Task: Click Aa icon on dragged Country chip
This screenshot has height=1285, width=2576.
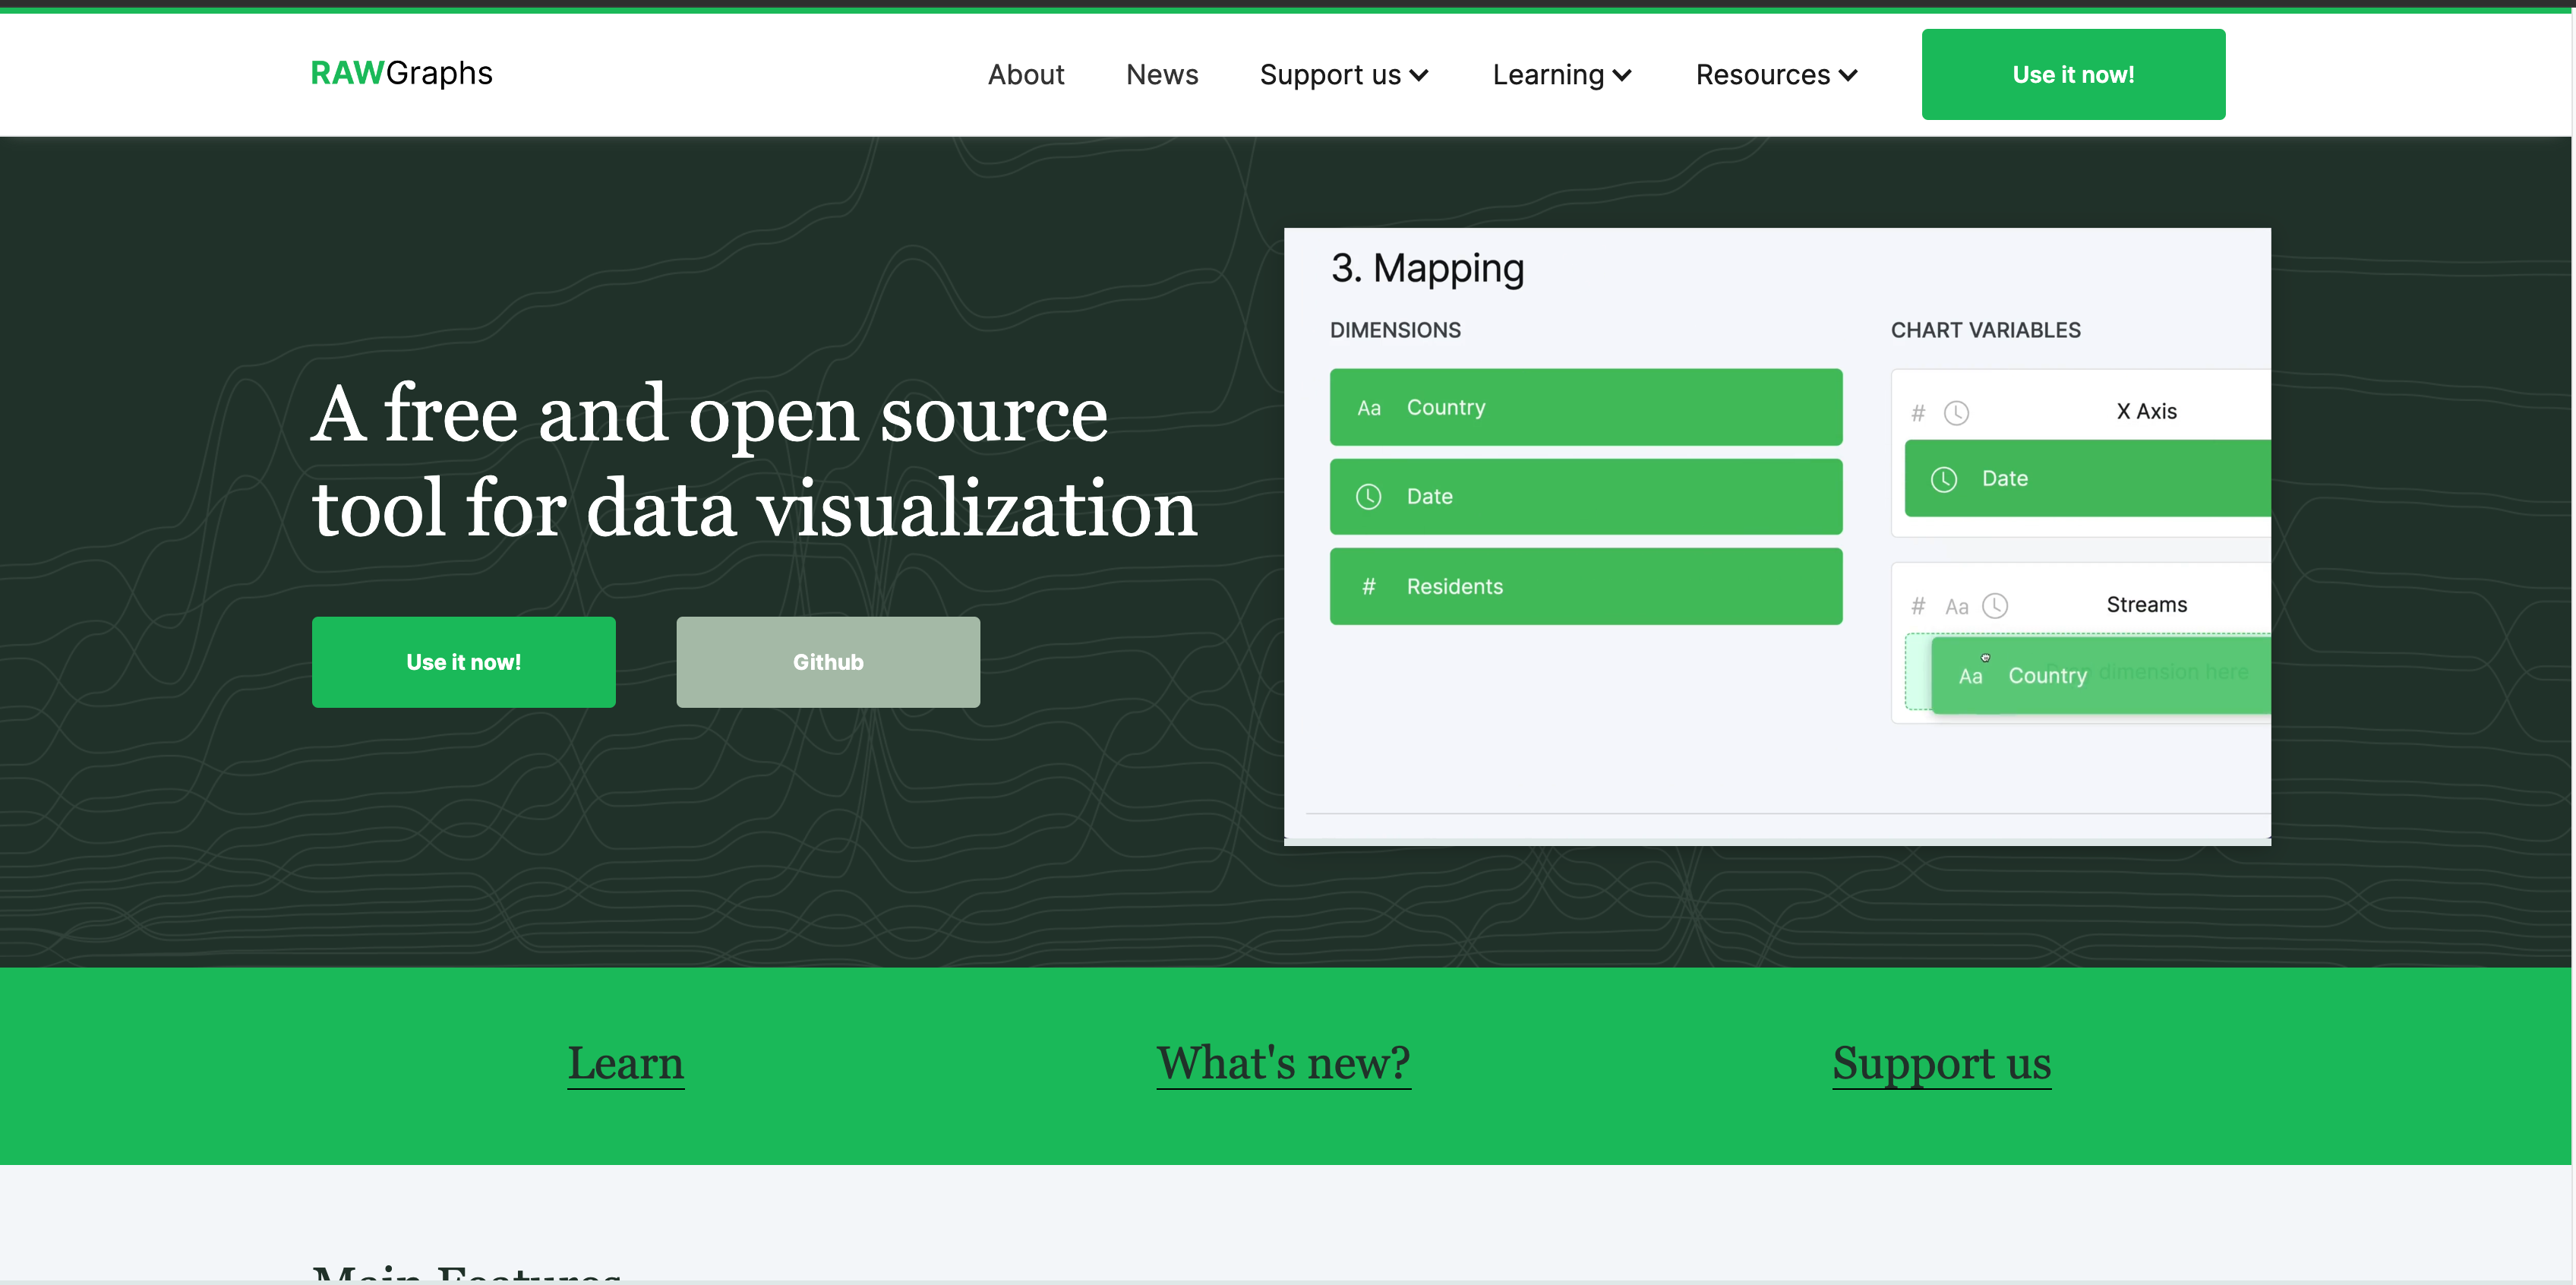Action: tap(1970, 677)
